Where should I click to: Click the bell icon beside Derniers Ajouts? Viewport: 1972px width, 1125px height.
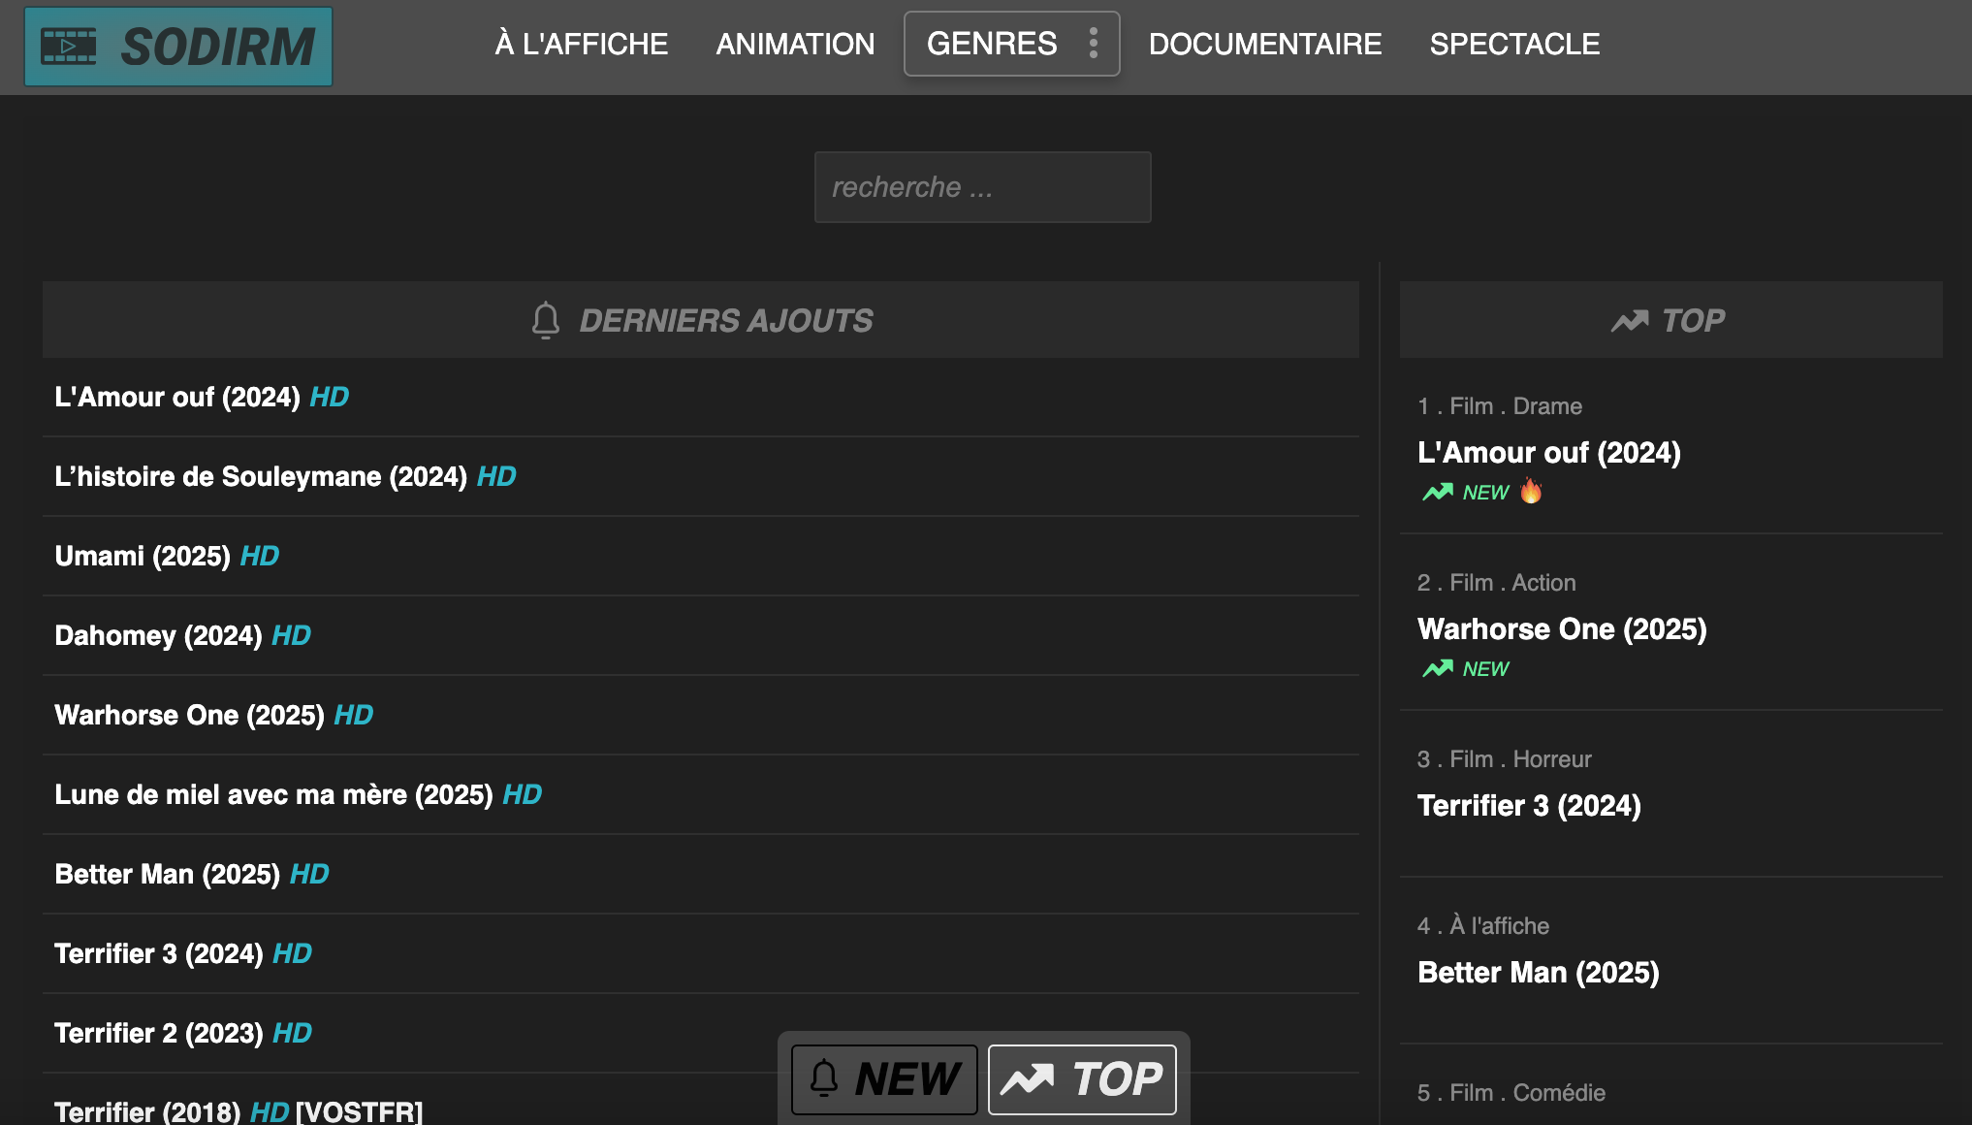pos(546,320)
